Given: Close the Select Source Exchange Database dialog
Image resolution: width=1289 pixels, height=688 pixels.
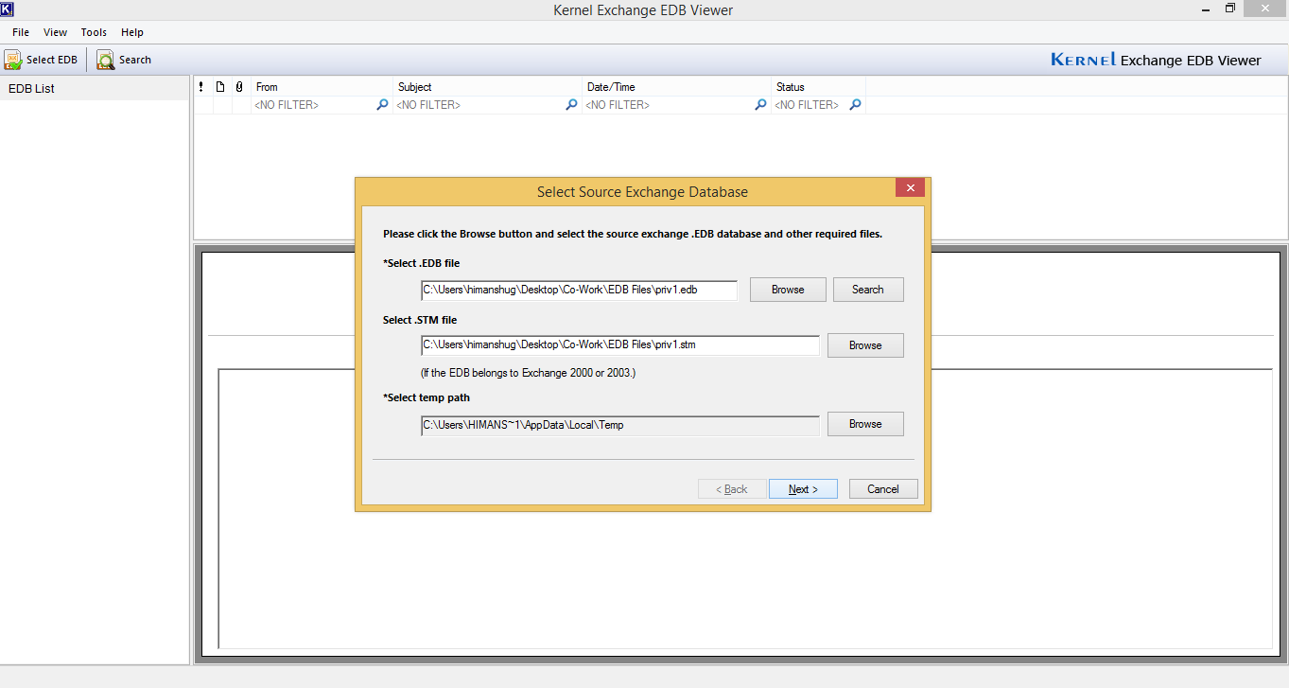Looking at the screenshot, I should (910, 187).
